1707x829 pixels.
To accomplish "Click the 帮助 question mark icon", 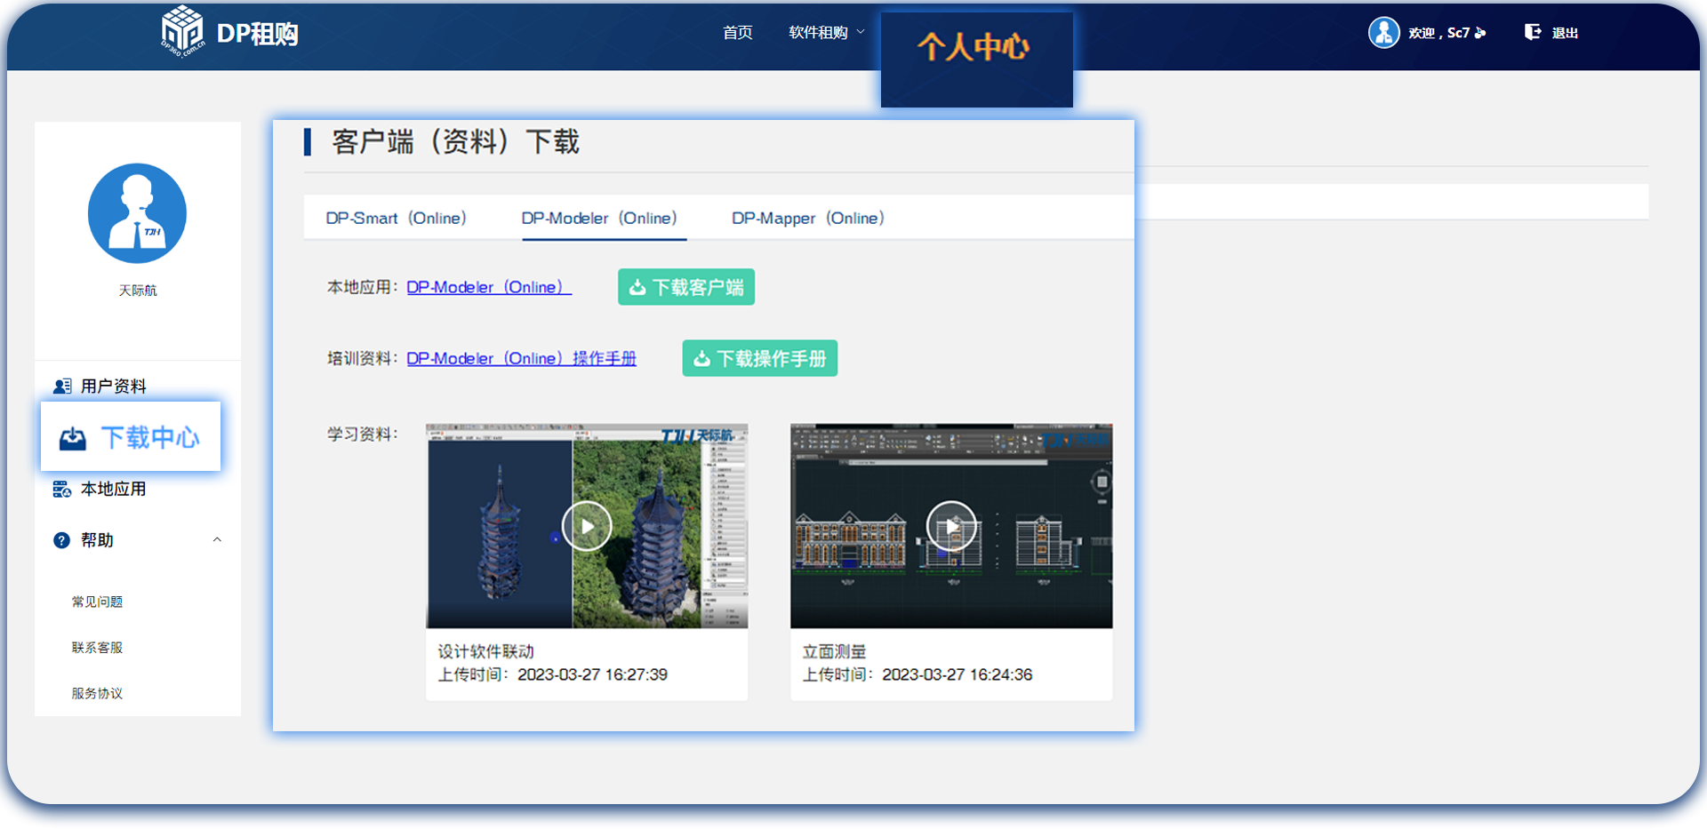I will click(60, 539).
